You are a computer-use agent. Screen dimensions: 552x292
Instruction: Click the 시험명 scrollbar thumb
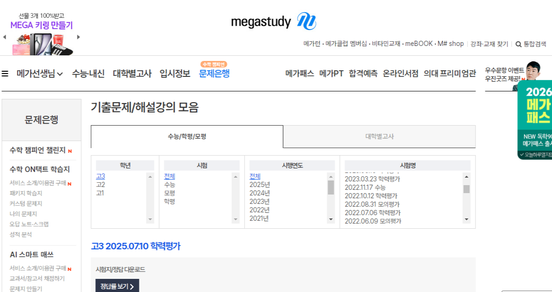pyautogui.click(x=467, y=189)
